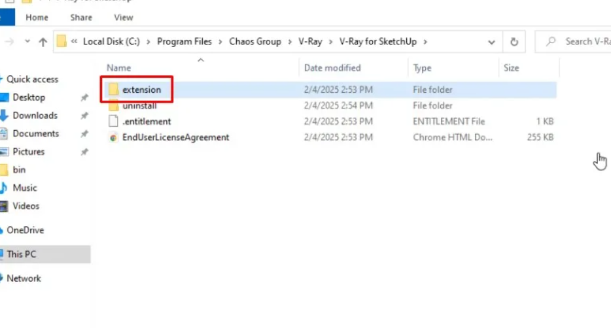Unpin Documents using its pin icon
Viewport: 611px width, 328px height.
(84, 134)
